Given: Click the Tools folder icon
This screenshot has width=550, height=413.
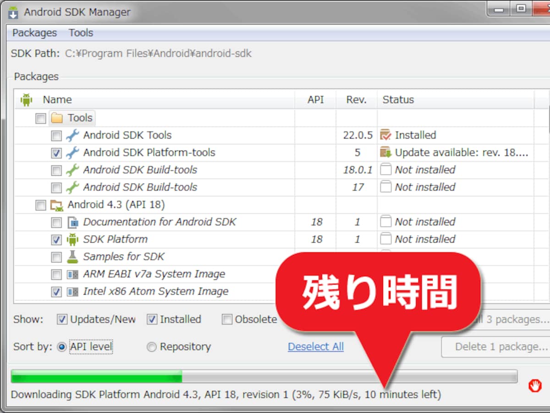Looking at the screenshot, I should pos(57,118).
